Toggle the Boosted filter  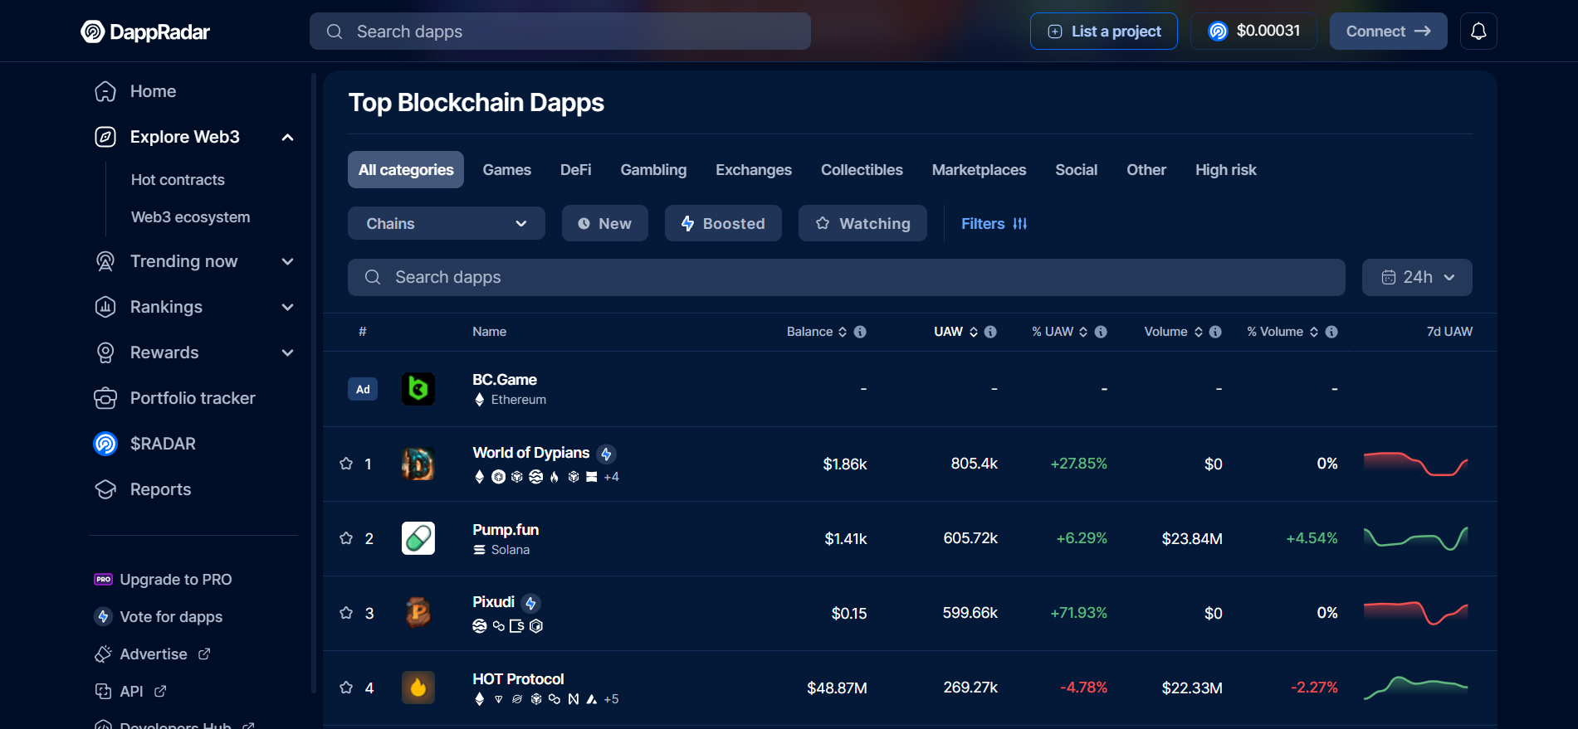723,223
